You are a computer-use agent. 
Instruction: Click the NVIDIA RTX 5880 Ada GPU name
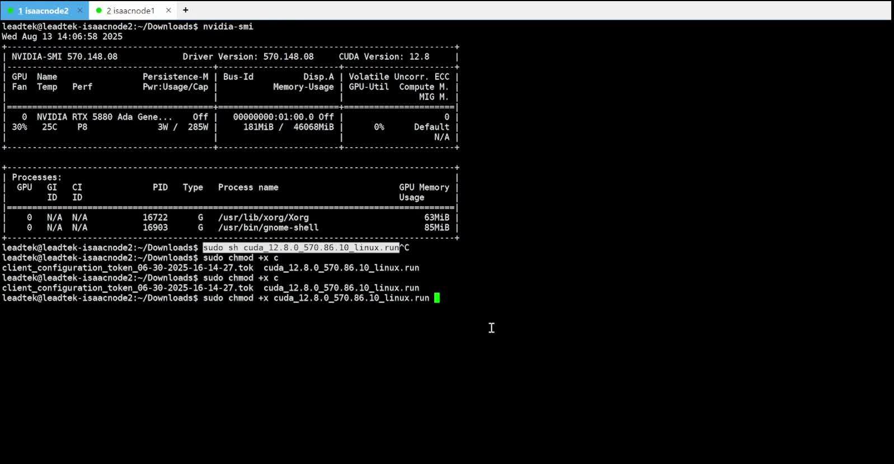point(105,117)
